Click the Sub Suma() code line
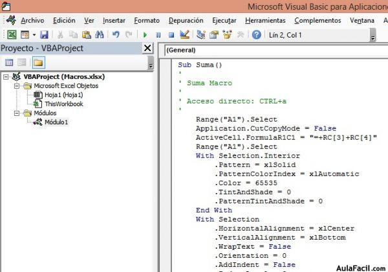Image resolution: width=388 pixels, height=272 pixels. (200, 65)
